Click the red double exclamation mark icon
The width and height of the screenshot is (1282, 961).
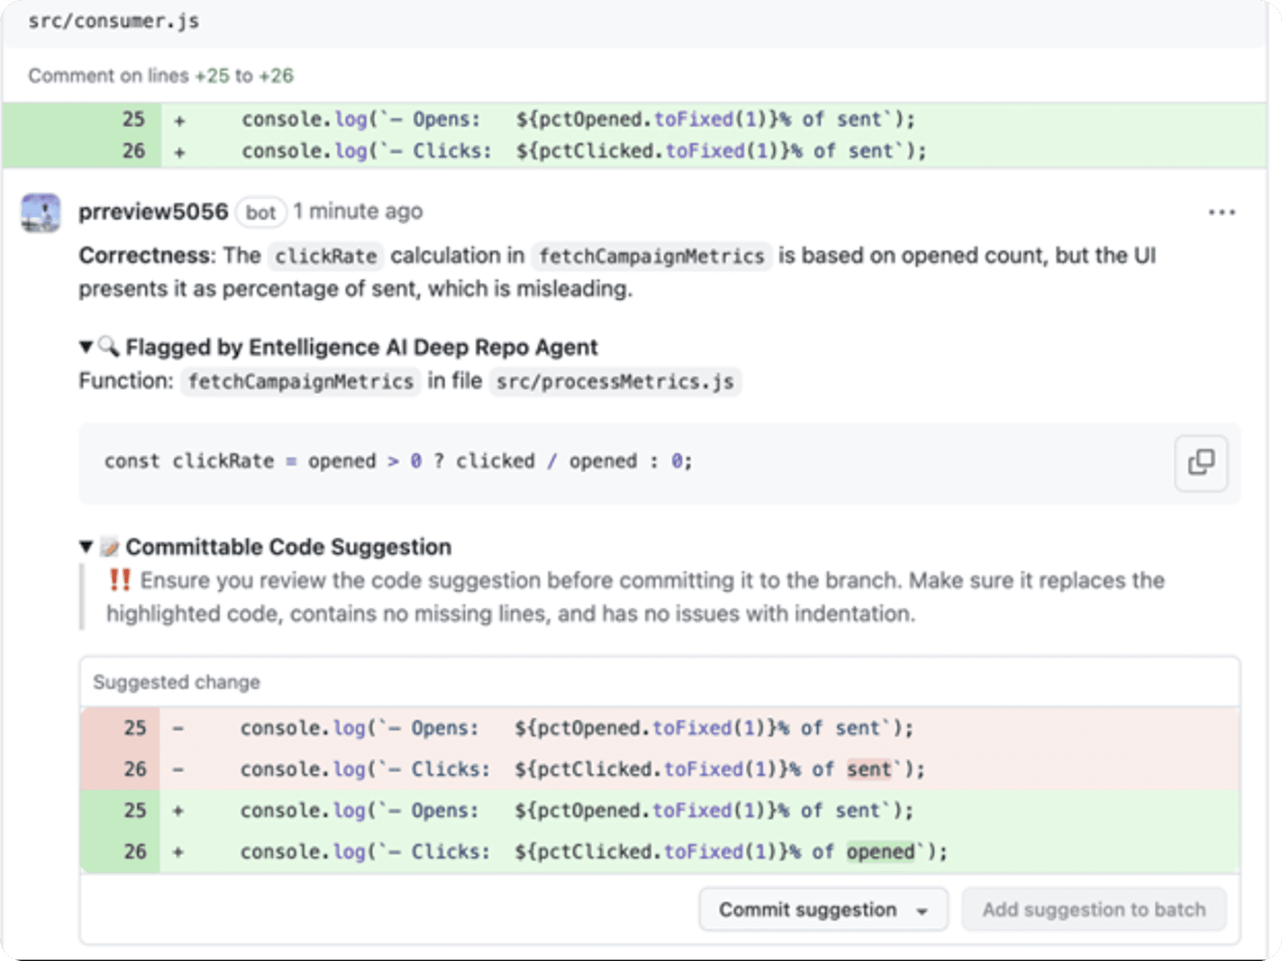(120, 581)
